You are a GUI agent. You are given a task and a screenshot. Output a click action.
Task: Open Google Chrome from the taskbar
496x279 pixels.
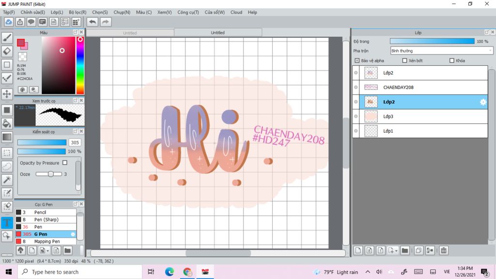click(187, 272)
